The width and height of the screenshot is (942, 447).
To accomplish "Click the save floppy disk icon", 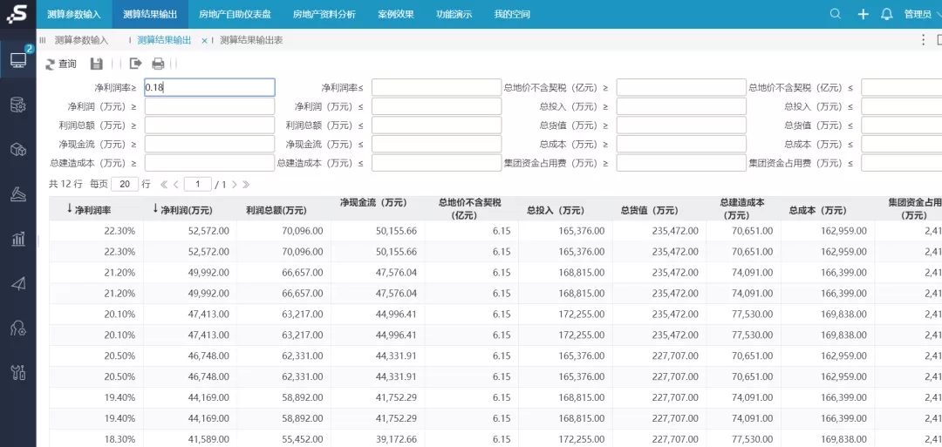I will (x=96, y=64).
